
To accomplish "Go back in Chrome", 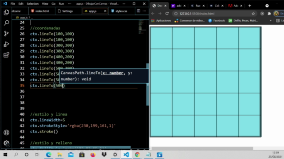I will coord(153,14).
